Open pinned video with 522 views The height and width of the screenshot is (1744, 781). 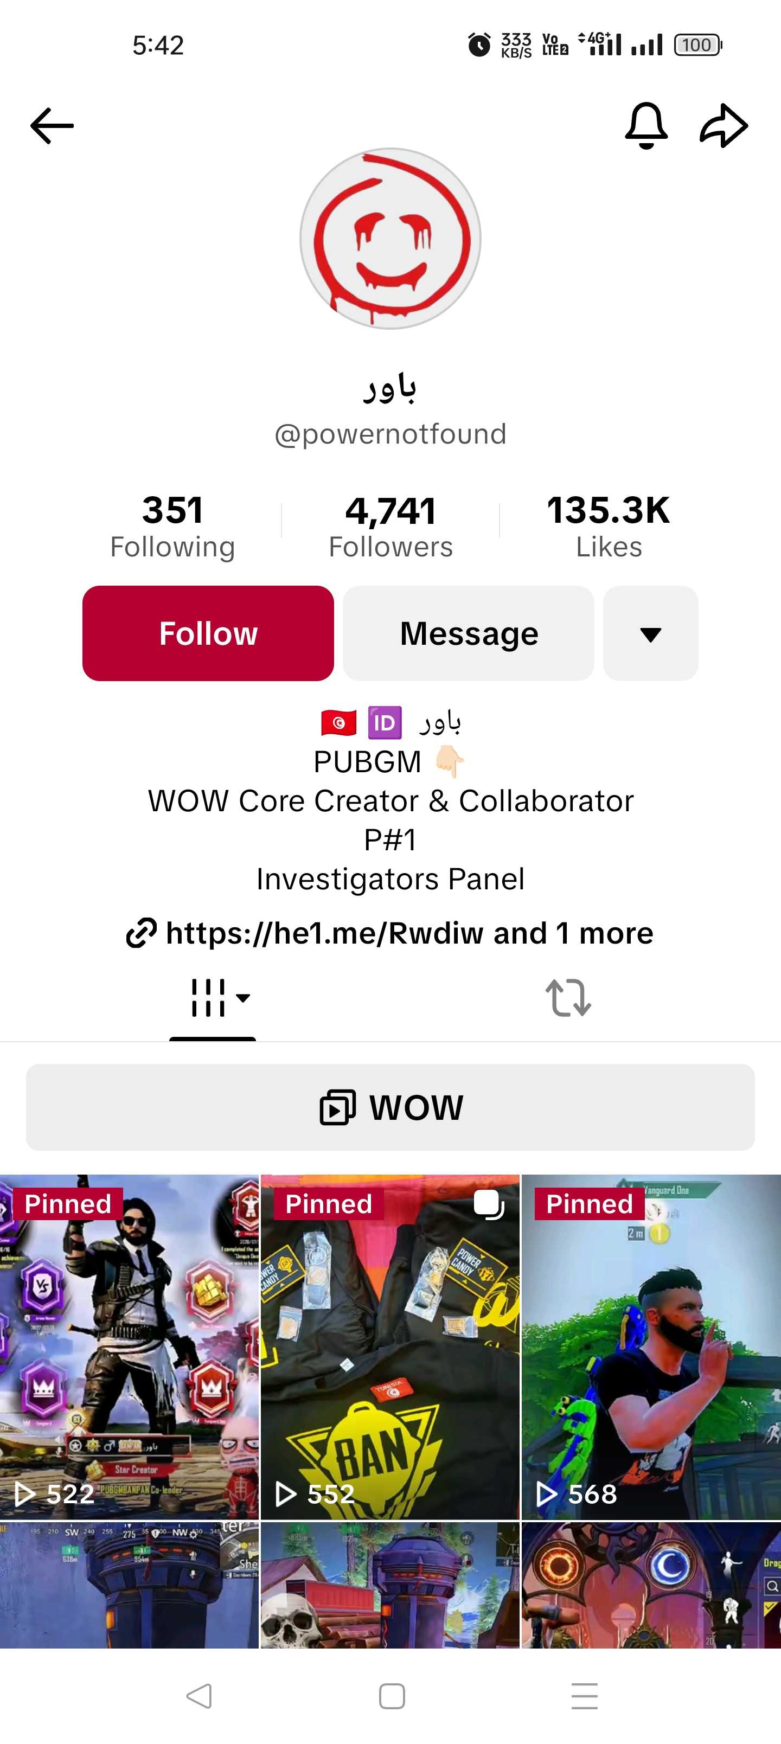(130, 1347)
